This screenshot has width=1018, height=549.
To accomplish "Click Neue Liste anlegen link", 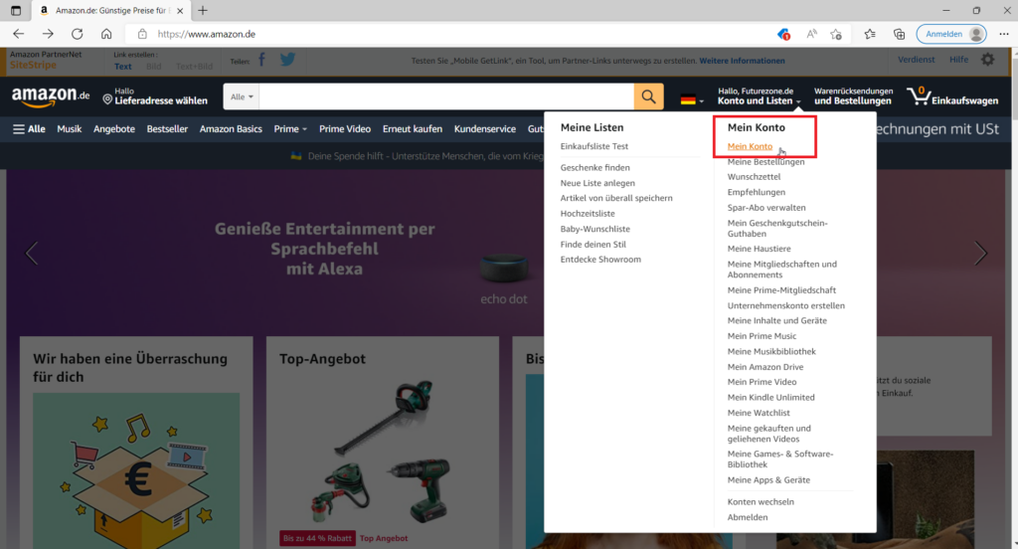I will [x=597, y=183].
